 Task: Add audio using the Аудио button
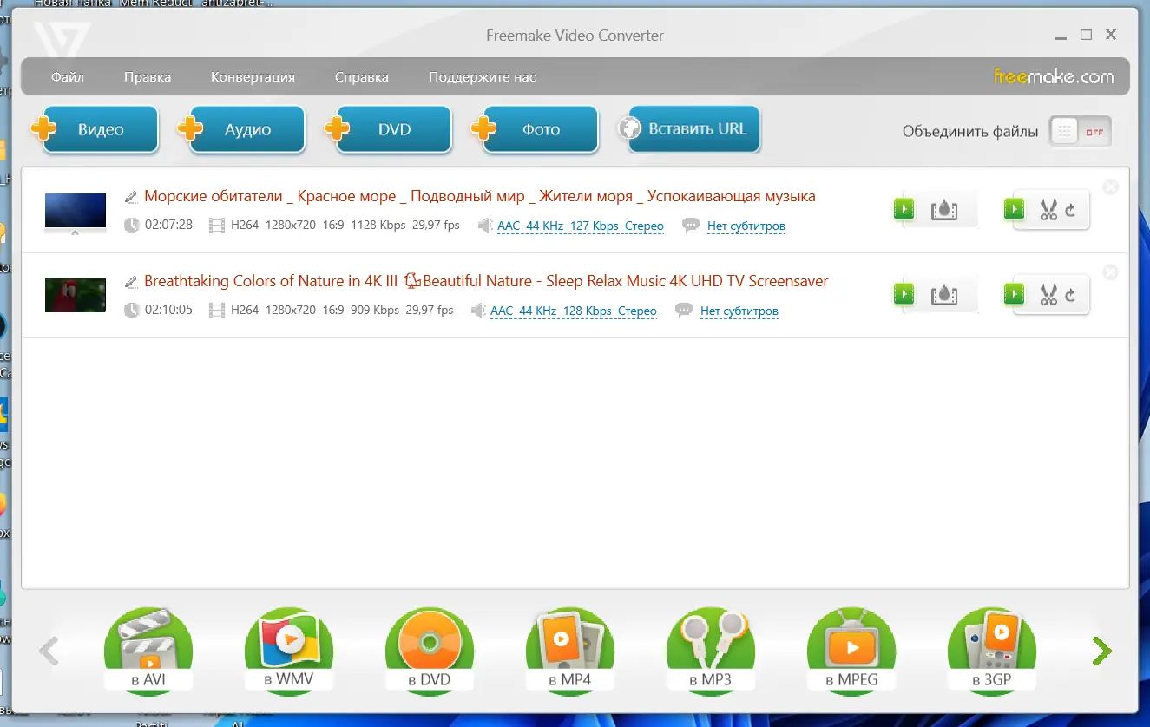(242, 130)
